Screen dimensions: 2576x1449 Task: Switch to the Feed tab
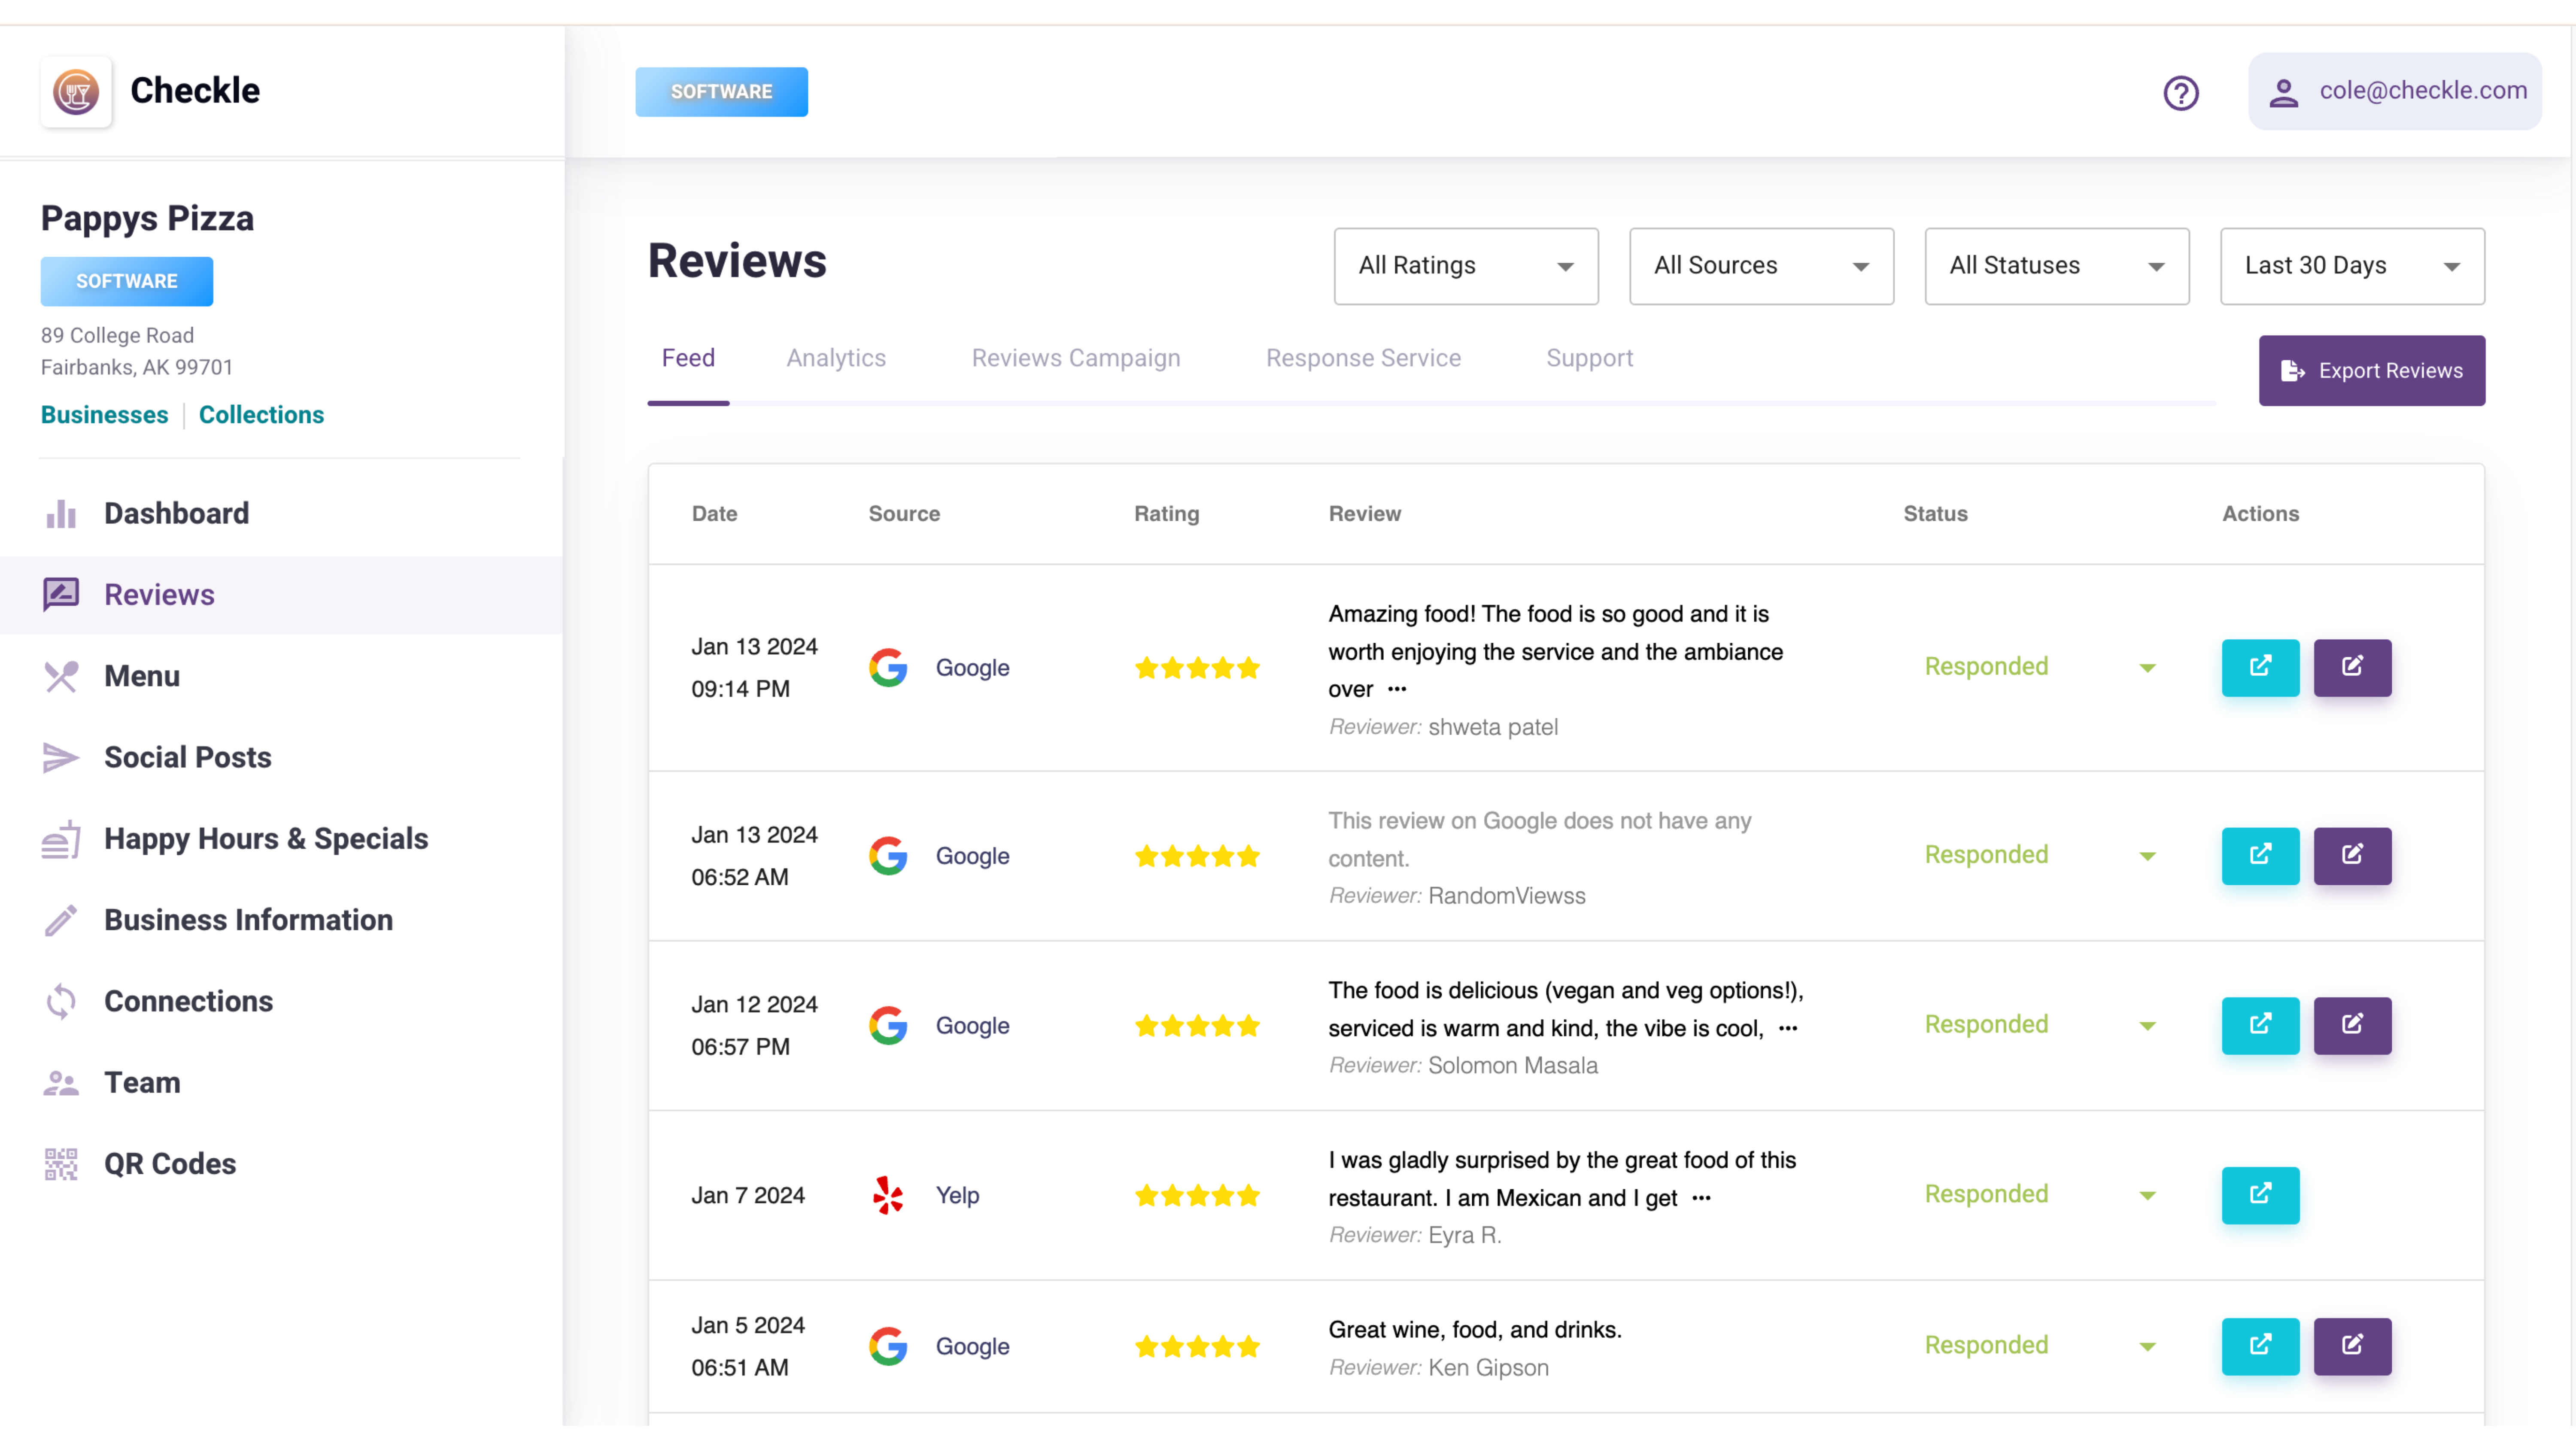point(688,358)
